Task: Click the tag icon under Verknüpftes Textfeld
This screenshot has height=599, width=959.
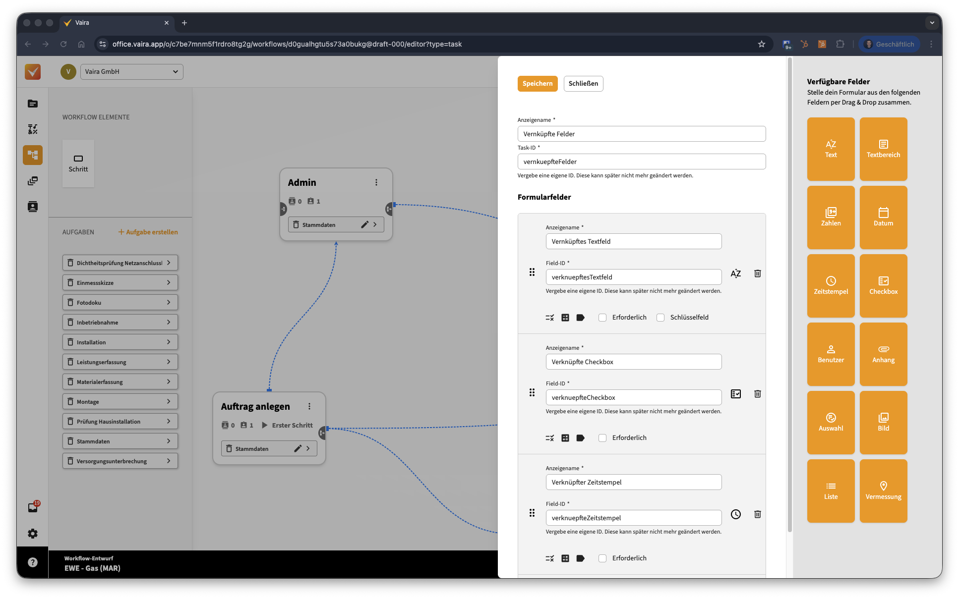Action: (580, 318)
